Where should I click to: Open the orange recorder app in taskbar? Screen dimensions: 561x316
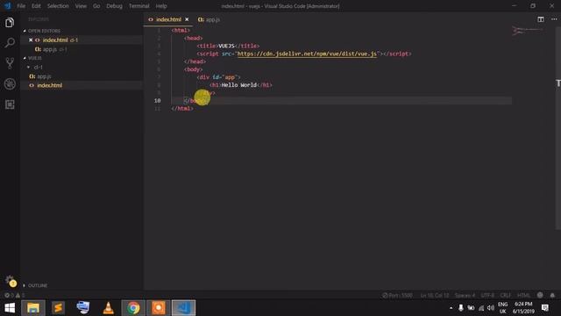tap(158, 308)
